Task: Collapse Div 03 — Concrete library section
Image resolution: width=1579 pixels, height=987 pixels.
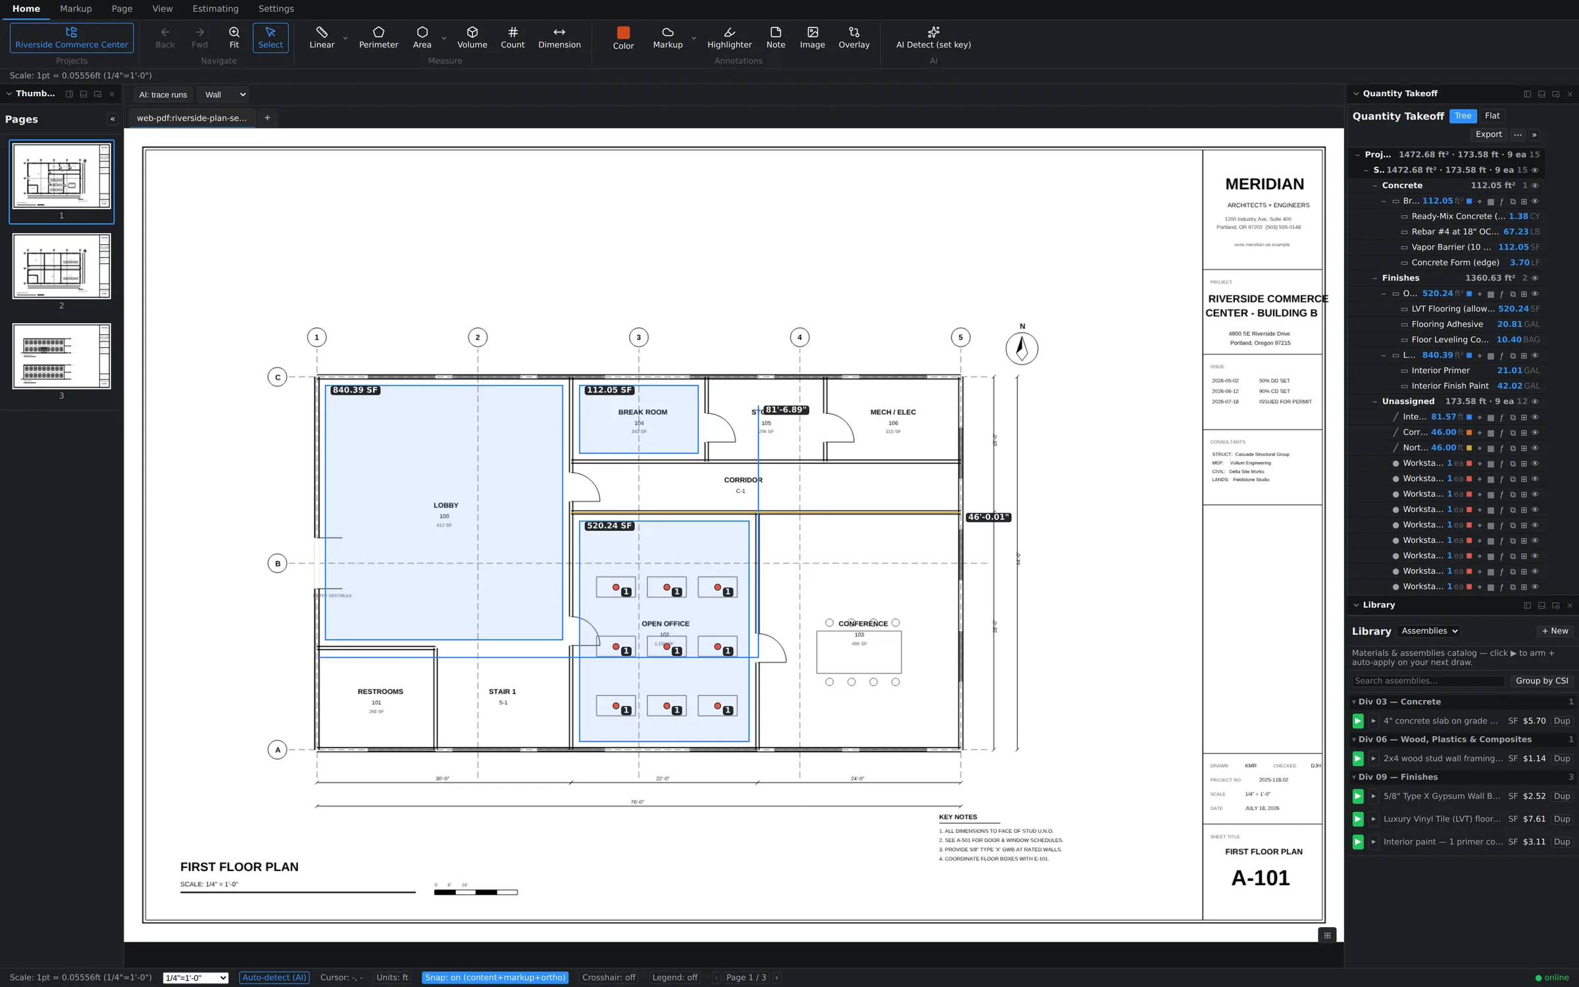Action: point(1354,702)
